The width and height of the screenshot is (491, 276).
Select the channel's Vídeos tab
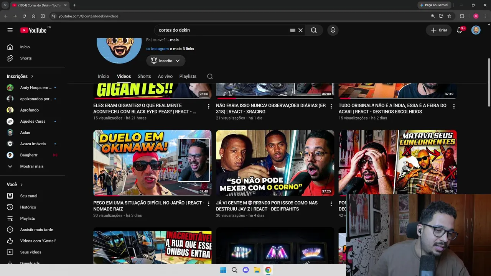pos(124,76)
